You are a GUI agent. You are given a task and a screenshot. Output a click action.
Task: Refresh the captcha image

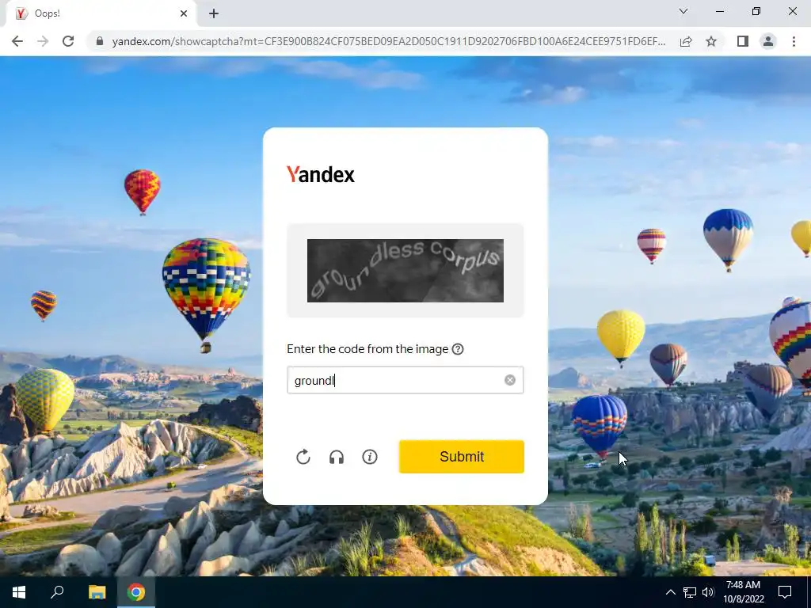click(303, 457)
